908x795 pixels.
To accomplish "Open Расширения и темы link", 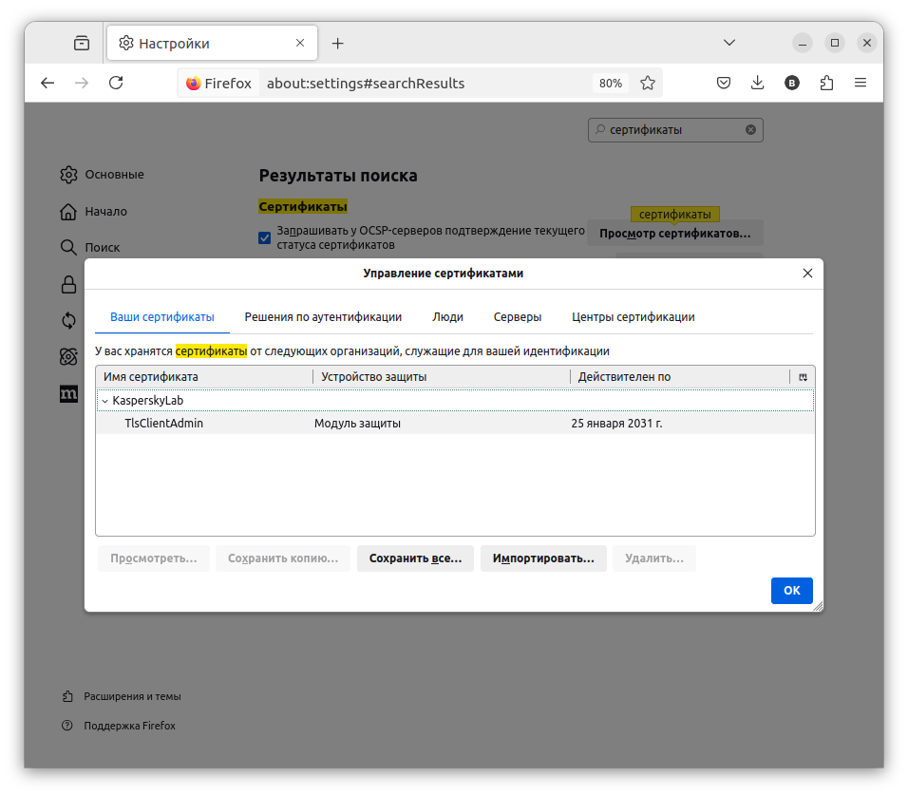I will pos(122,696).
